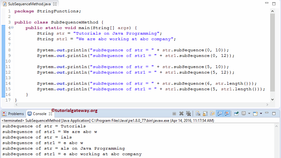Toggle Scroll Lock in console toolbar
This screenshot has height=158, width=281.
point(205,113)
